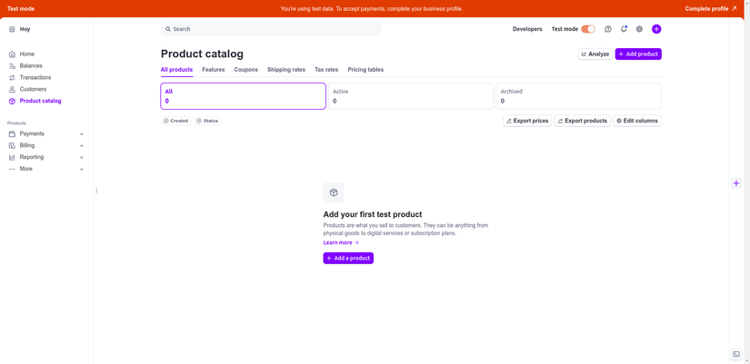Screen dimensions: 750x364
Task: Click the Reporting bar chart icon
Action: pyautogui.click(x=13, y=157)
